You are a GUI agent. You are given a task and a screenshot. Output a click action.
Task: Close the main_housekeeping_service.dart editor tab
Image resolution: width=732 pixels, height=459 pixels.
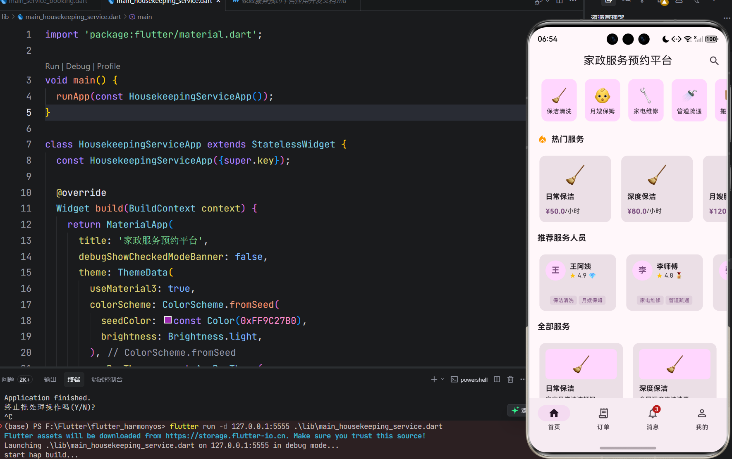click(218, 2)
